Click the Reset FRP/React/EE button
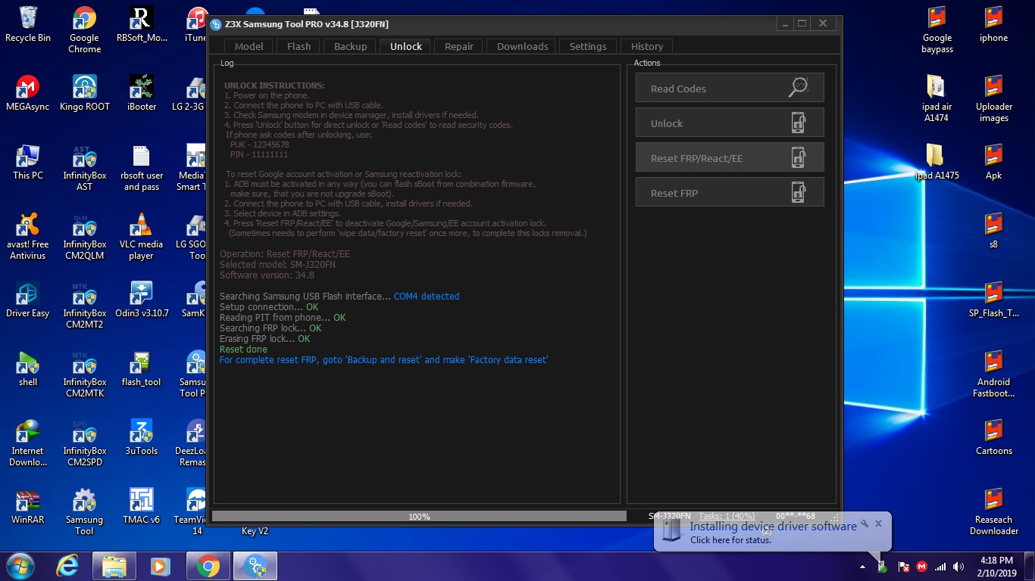The height and width of the screenshot is (581, 1035). pyautogui.click(x=730, y=157)
